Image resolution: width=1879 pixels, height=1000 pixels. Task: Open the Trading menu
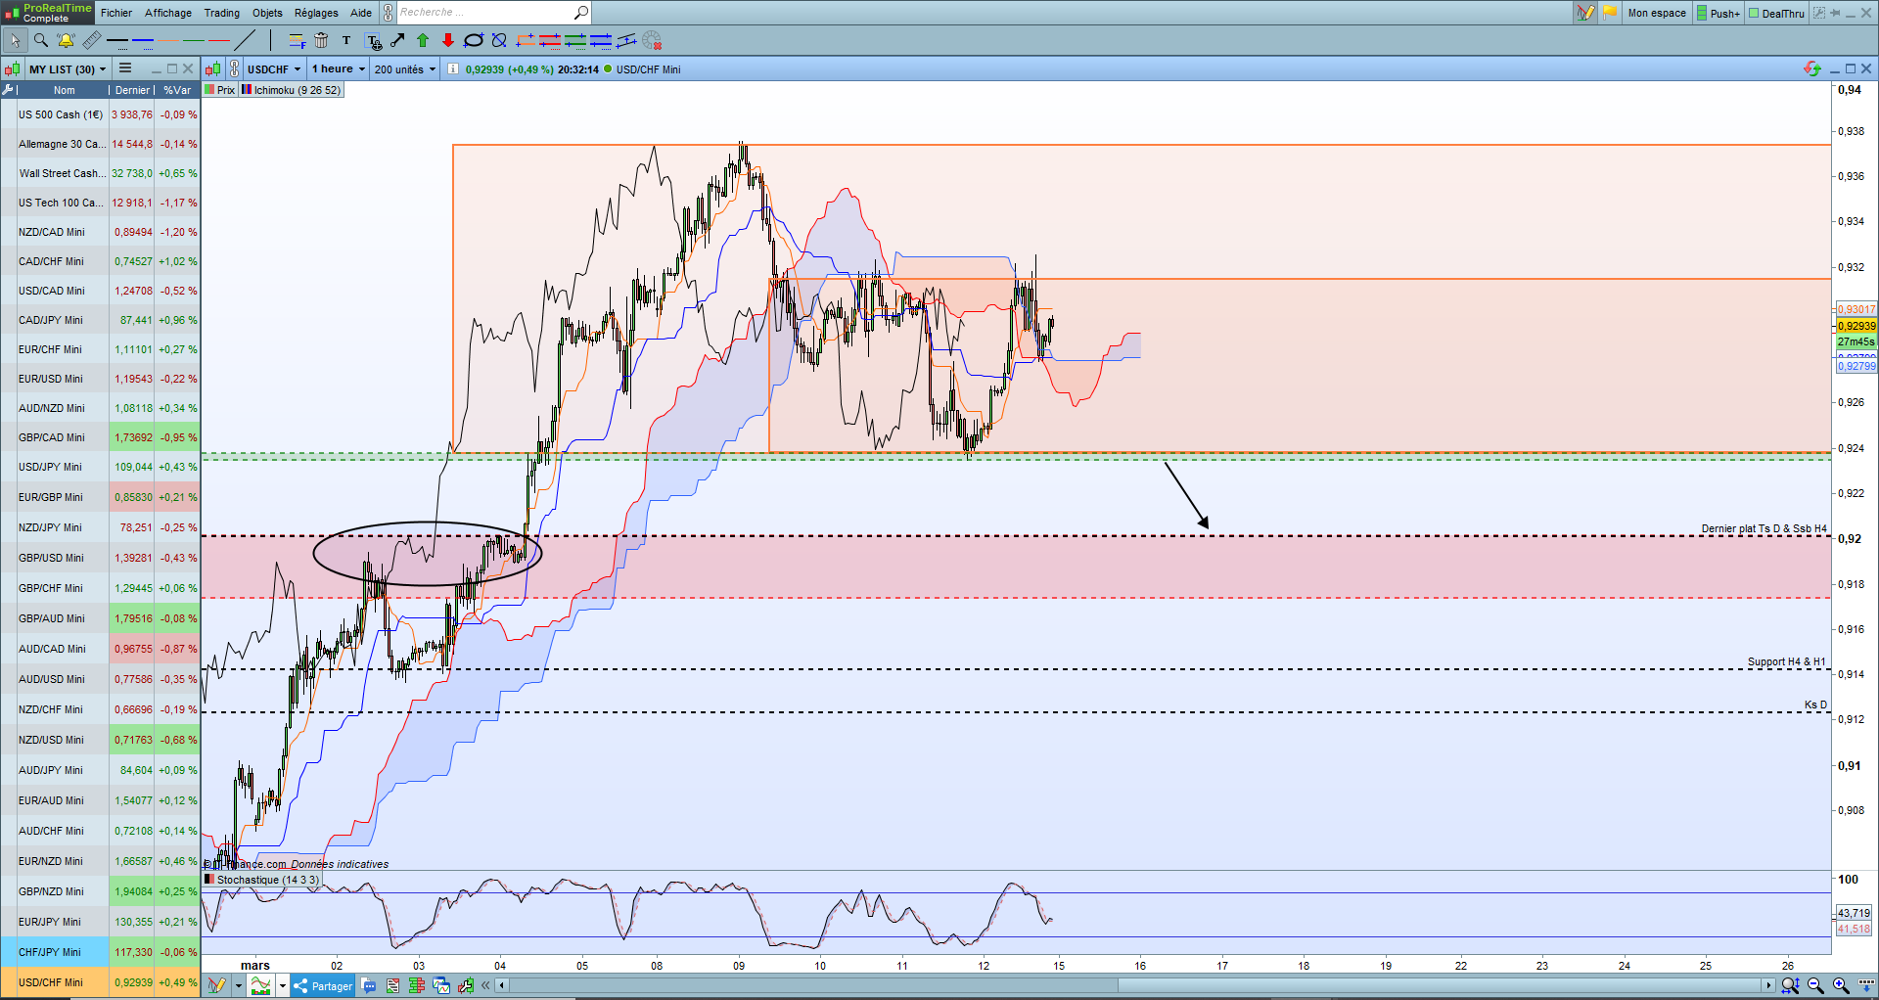[222, 13]
